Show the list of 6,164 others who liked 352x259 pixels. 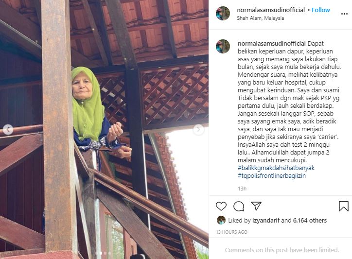[310, 221]
